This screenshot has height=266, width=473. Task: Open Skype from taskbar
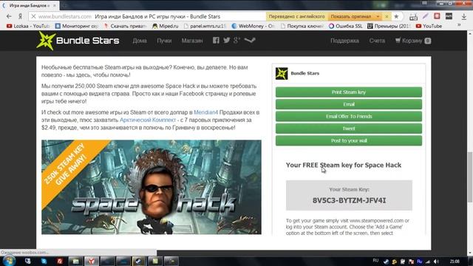(44, 261)
